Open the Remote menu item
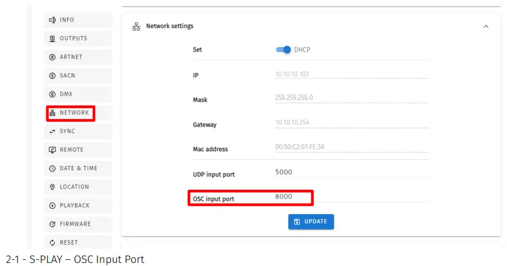The image size is (507, 266). pos(71,150)
